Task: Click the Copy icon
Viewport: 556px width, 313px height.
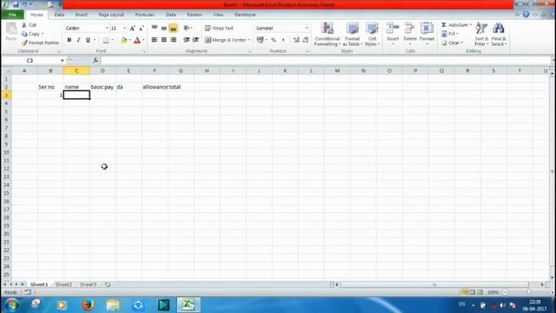Action: 24,34
